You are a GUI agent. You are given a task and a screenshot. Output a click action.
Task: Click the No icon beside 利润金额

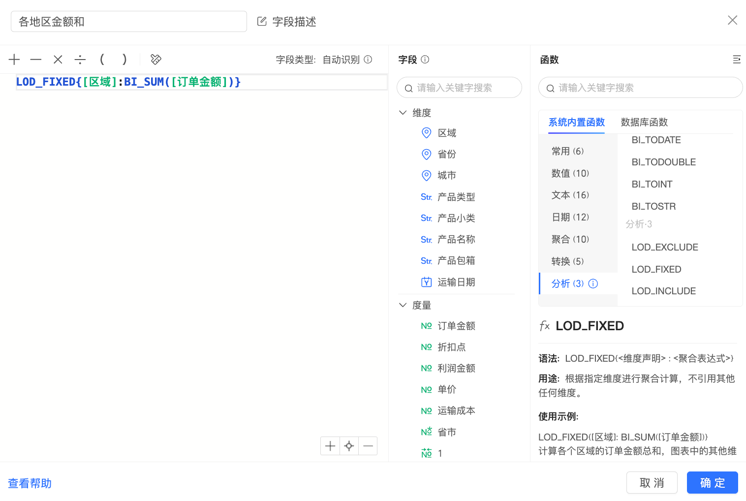pos(427,368)
